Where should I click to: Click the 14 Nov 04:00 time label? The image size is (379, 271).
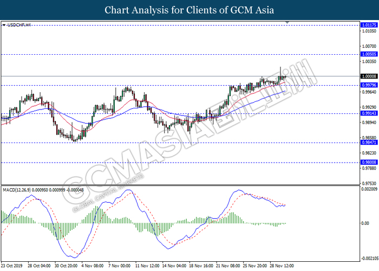[x=174, y=266]
